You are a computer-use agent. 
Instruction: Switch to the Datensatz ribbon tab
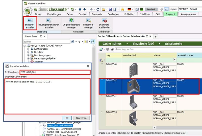click(x=97, y=14)
